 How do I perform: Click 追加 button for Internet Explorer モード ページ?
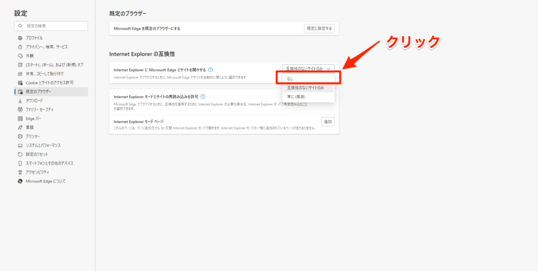[327, 122]
